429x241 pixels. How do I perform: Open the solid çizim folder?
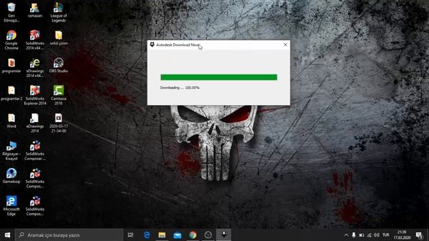coord(58,37)
